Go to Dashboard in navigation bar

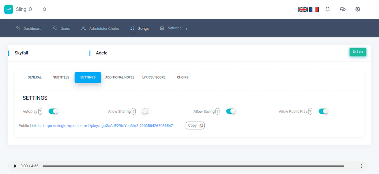[x=28, y=28]
